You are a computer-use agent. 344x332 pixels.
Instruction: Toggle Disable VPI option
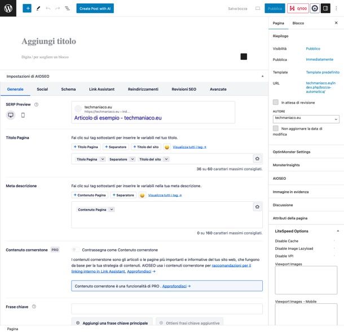coord(334,256)
